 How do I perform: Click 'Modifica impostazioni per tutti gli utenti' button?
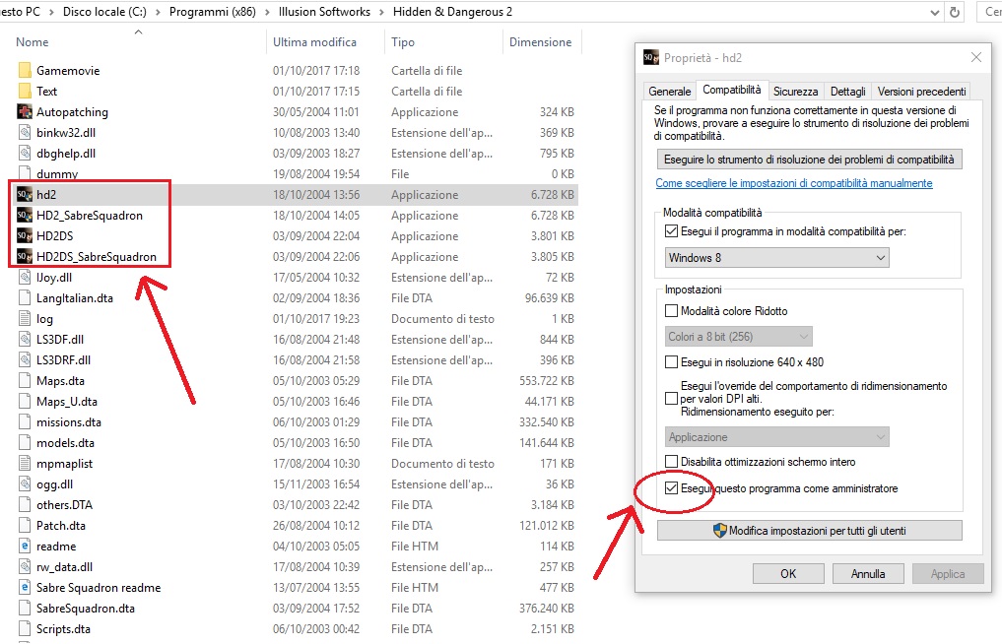[809, 531]
